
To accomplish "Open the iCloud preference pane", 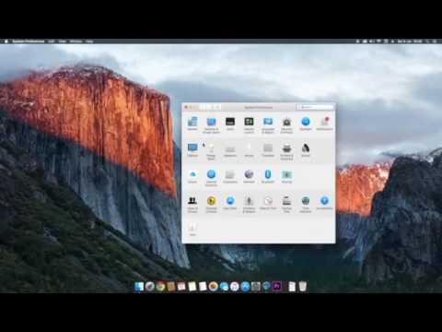I will pyautogui.click(x=192, y=177).
